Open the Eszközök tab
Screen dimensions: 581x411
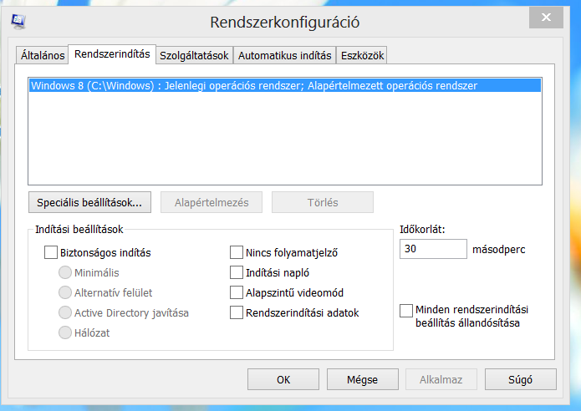(x=362, y=55)
